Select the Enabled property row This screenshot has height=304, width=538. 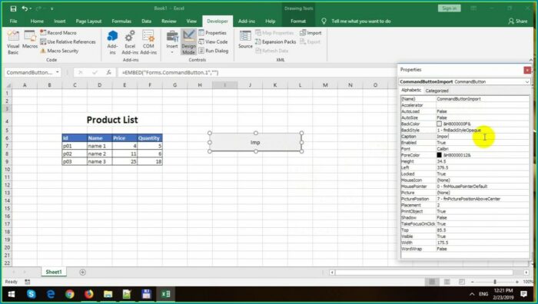point(465,143)
